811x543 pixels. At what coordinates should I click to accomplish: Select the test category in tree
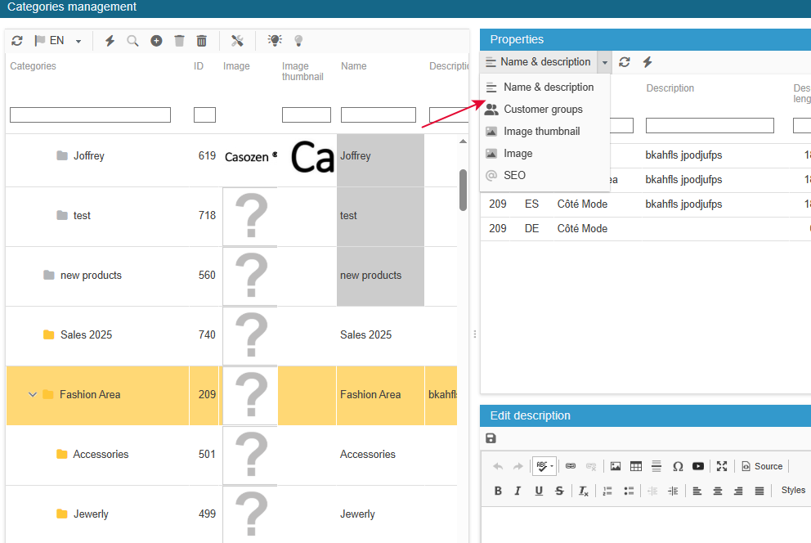82,216
